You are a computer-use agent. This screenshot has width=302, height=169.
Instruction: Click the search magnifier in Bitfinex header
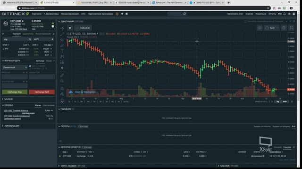tap(185, 14)
